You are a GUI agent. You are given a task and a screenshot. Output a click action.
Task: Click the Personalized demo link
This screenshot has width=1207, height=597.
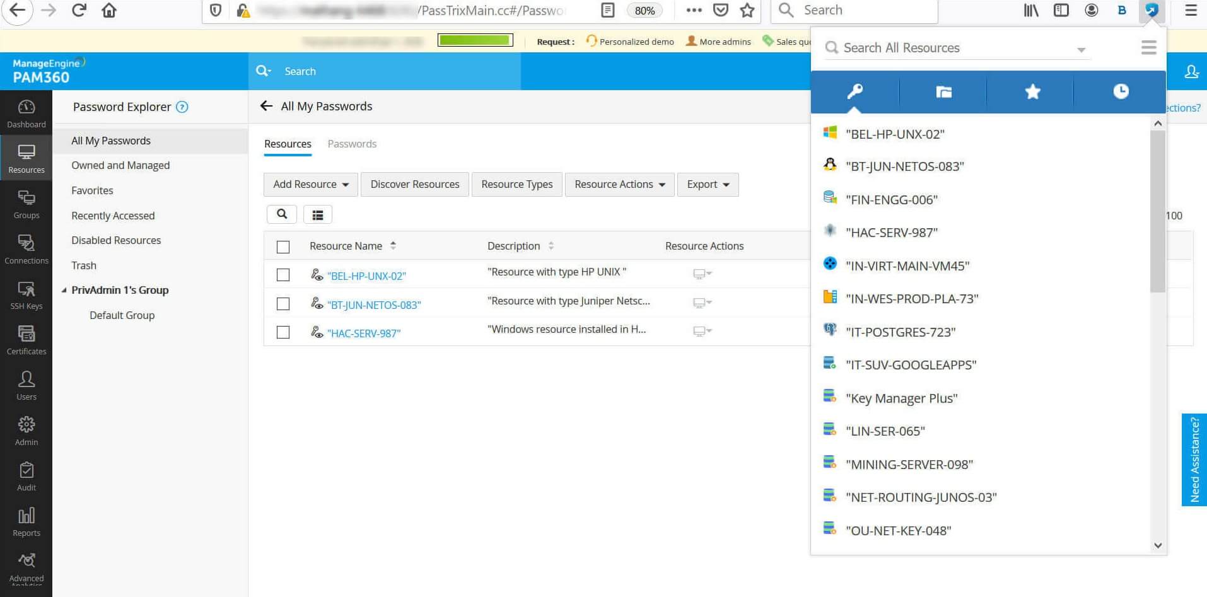629,42
